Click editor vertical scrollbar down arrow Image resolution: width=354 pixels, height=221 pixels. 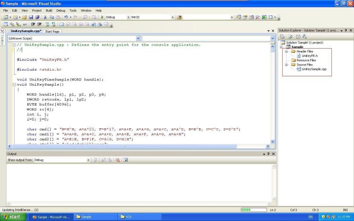[272, 142]
